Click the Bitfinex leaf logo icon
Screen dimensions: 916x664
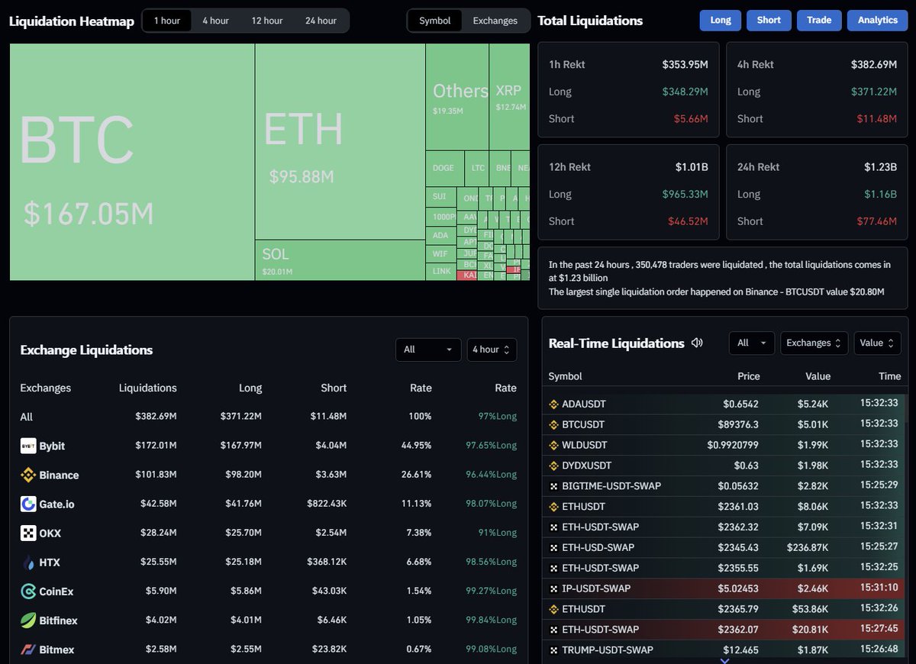28,620
